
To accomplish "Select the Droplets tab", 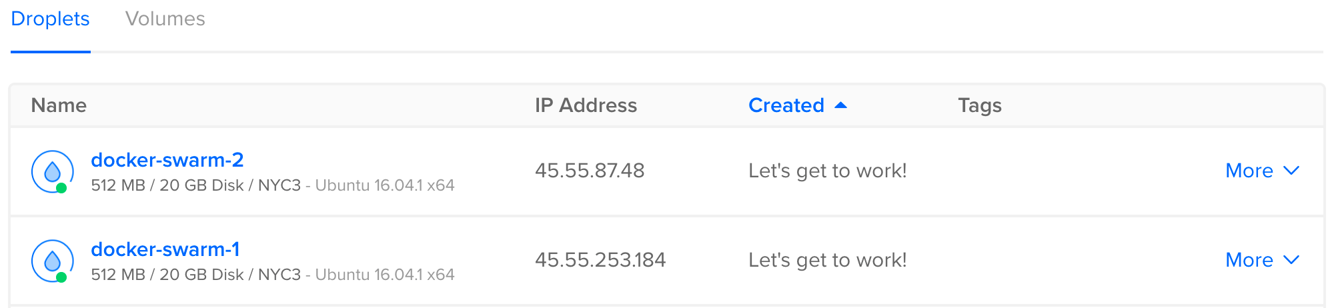I will 50,19.
